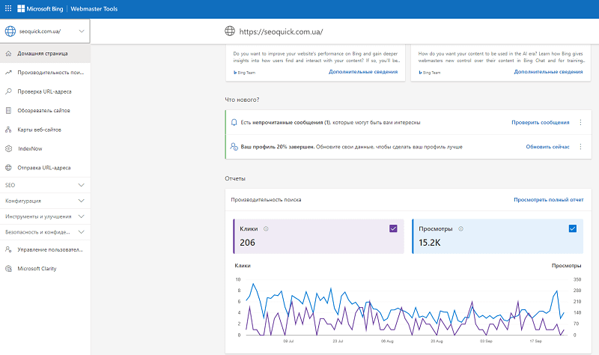The image size is (599, 355).
Task: Click the Microsoft Clarity icon
Action: pyautogui.click(x=8, y=269)
